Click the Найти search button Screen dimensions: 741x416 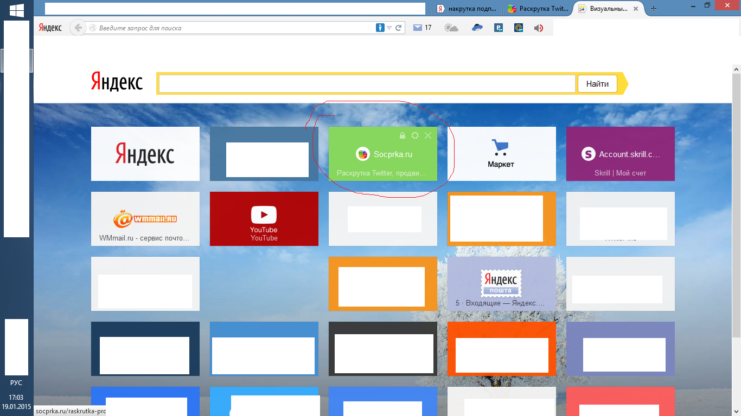point(597,83)
